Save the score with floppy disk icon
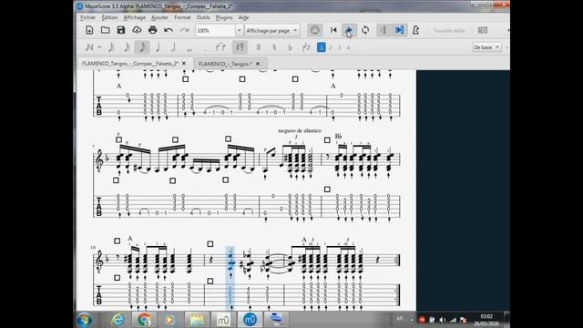The width and height of the screenshot is (583, 328). click(x=121, y=30)
